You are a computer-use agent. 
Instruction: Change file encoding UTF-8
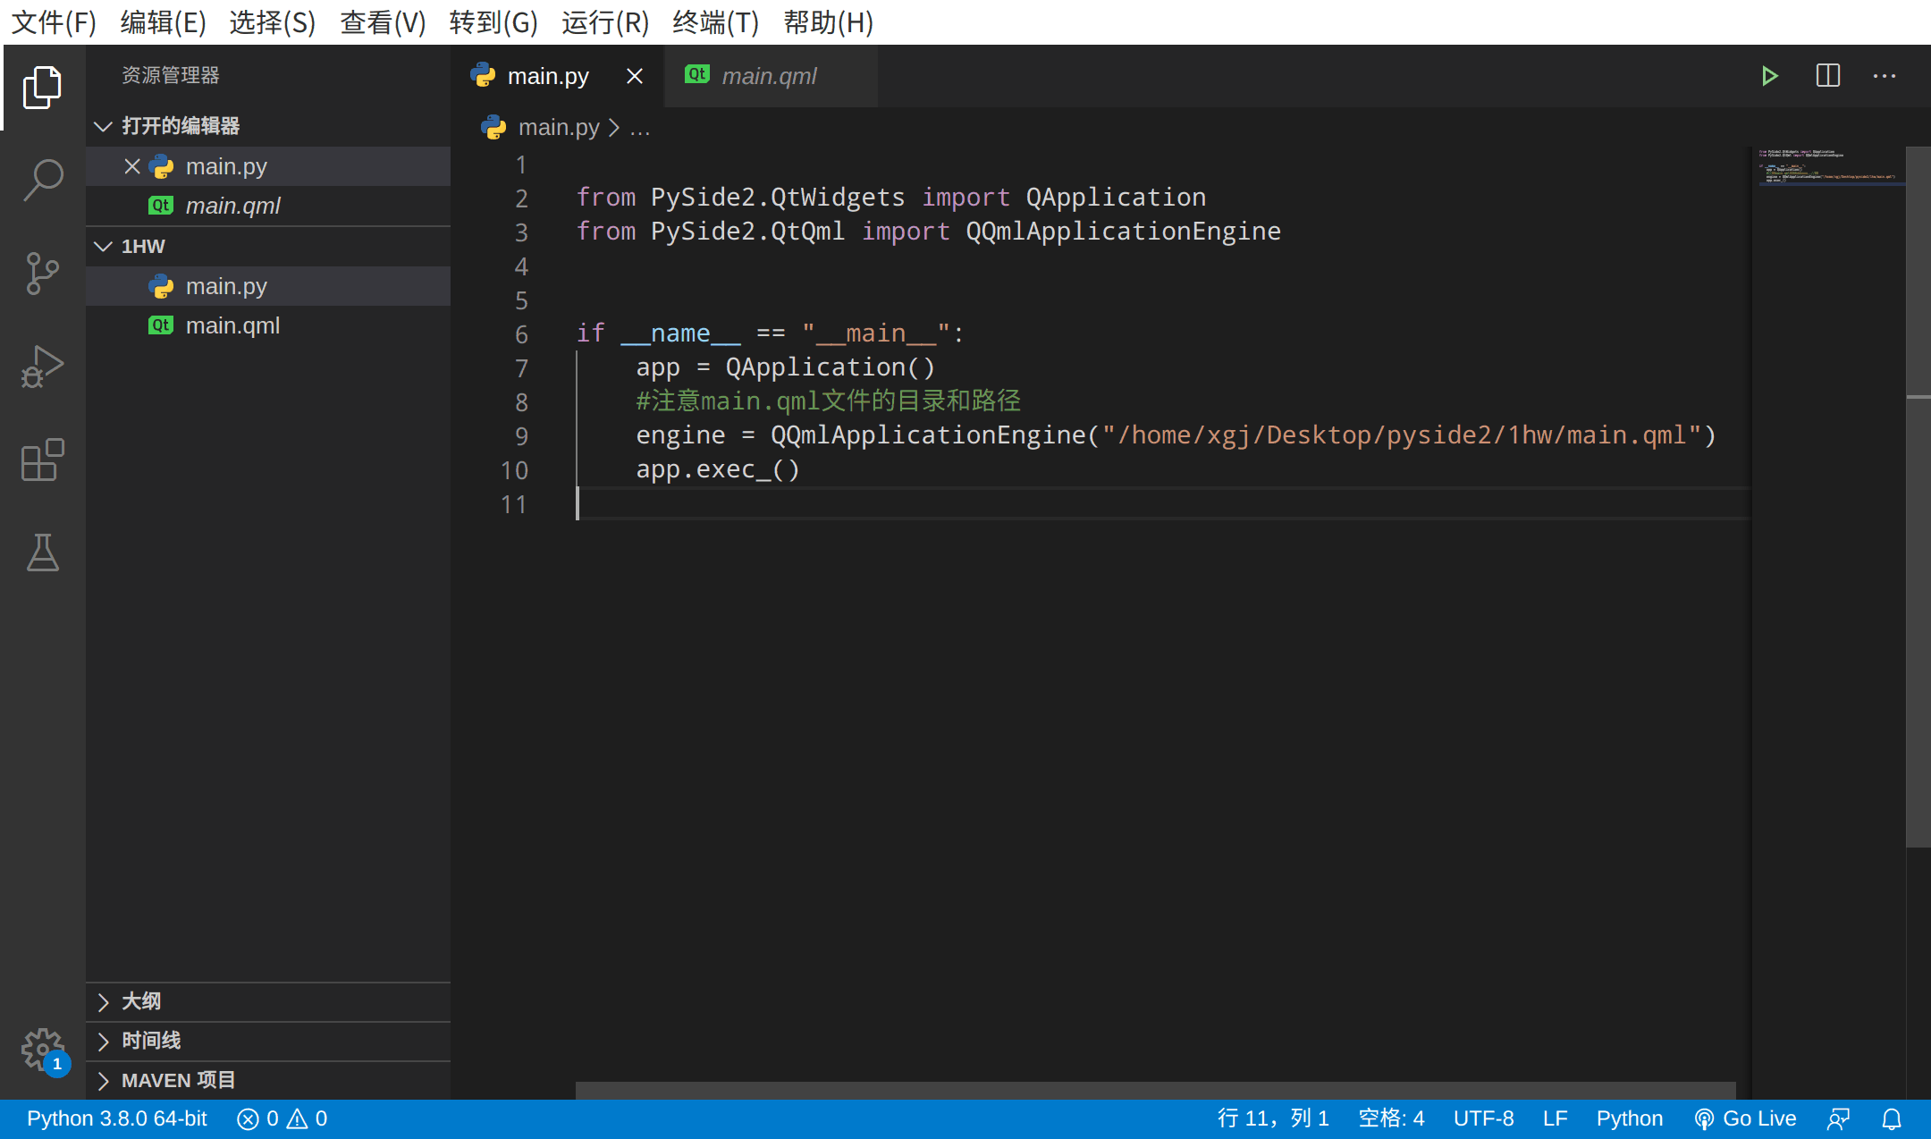(1483, 1118)
